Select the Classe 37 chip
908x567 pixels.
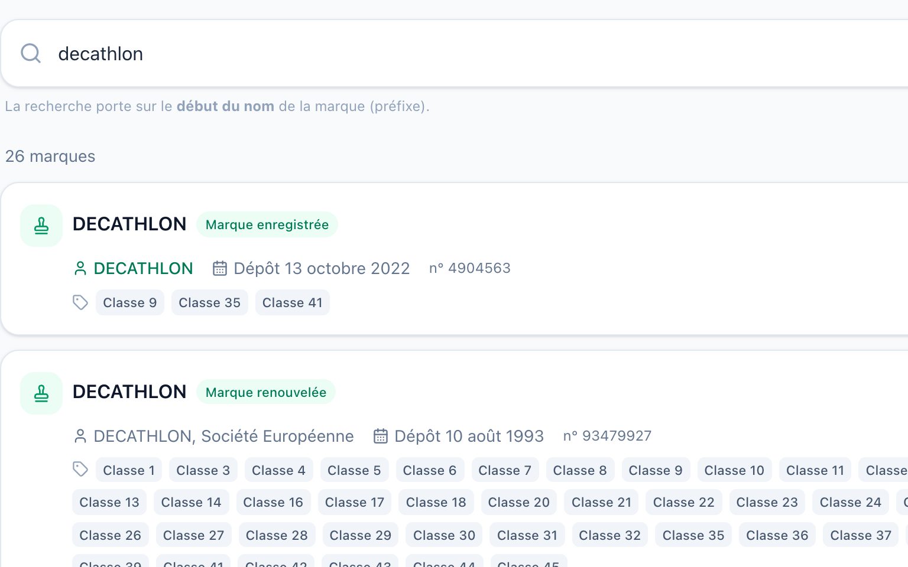861,535
